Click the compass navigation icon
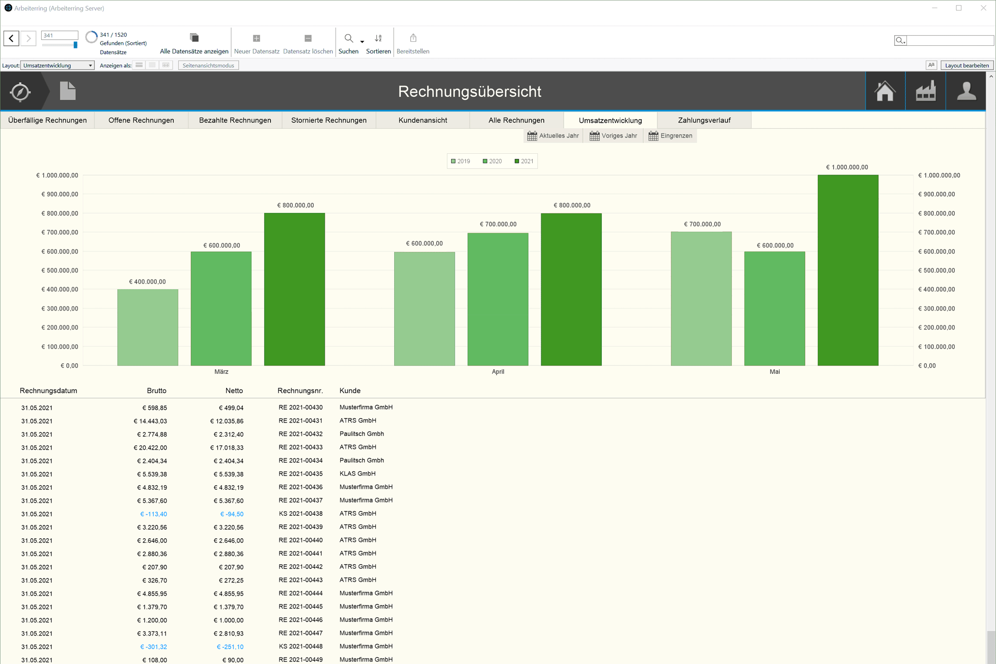This screenshot has width=996, height=664. (x=20, y=92)
